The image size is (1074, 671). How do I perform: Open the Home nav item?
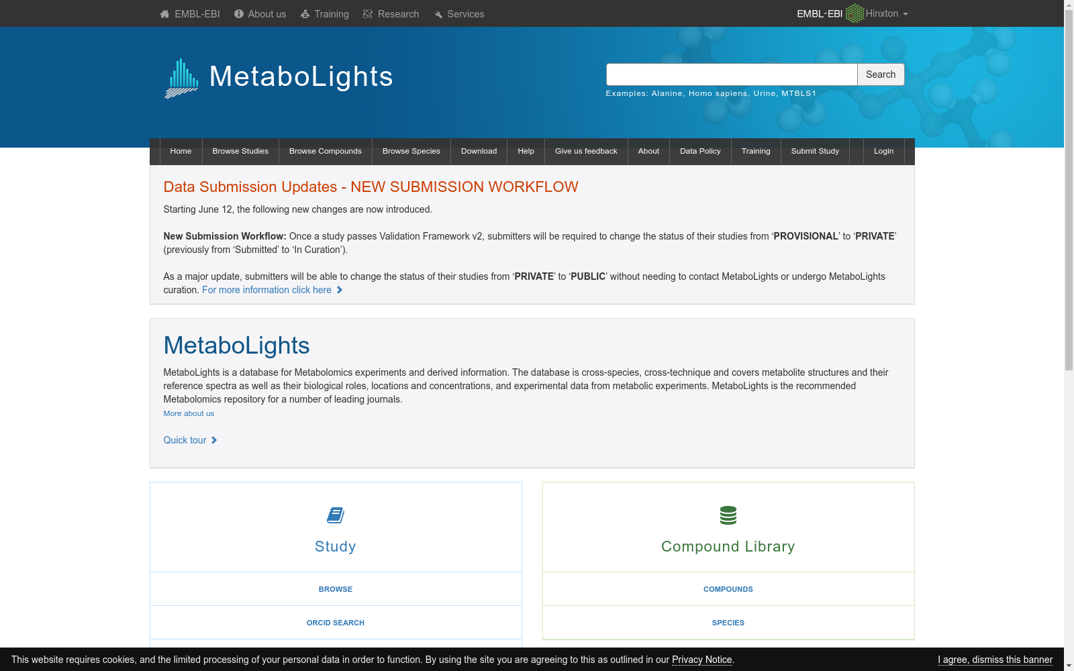[181, 151]
